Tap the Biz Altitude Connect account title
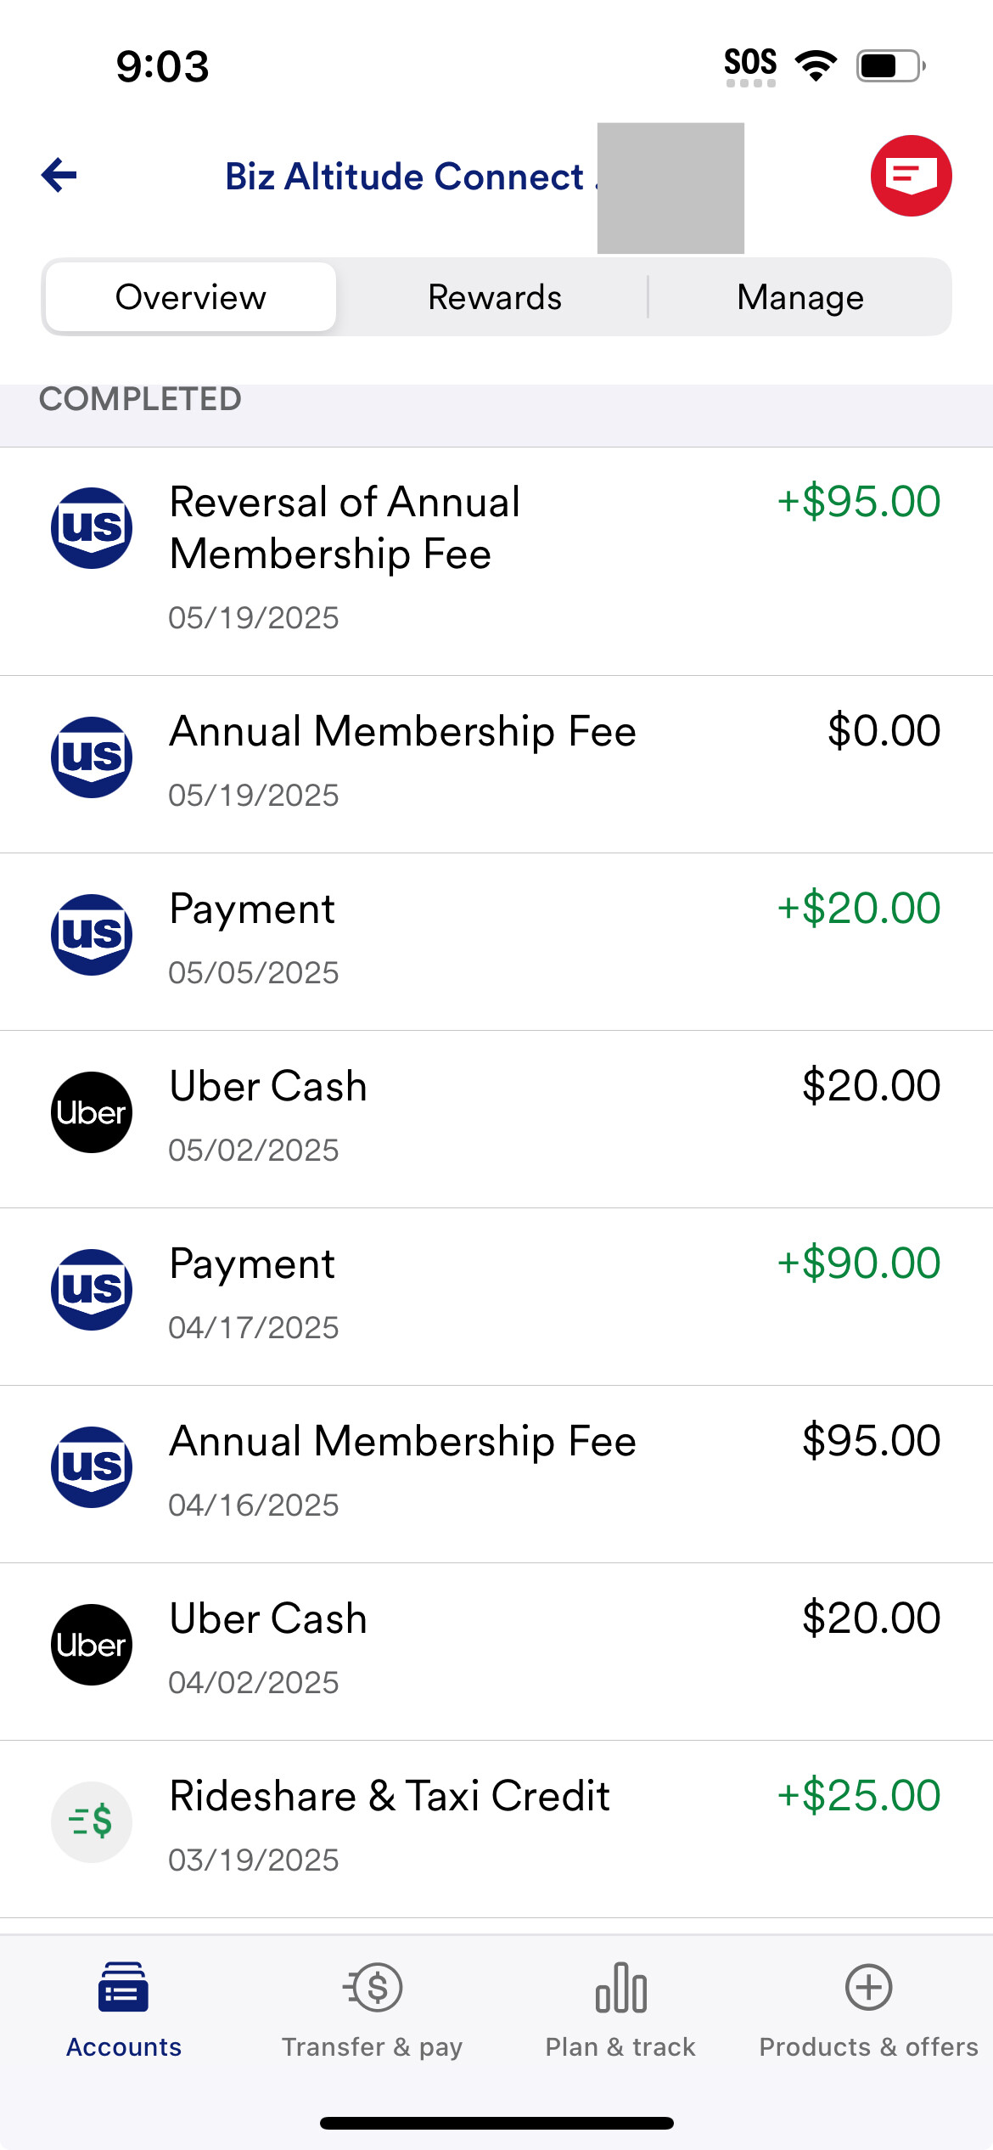Image resolution: width=993 pixels, height=2150 pixels. 404,177
